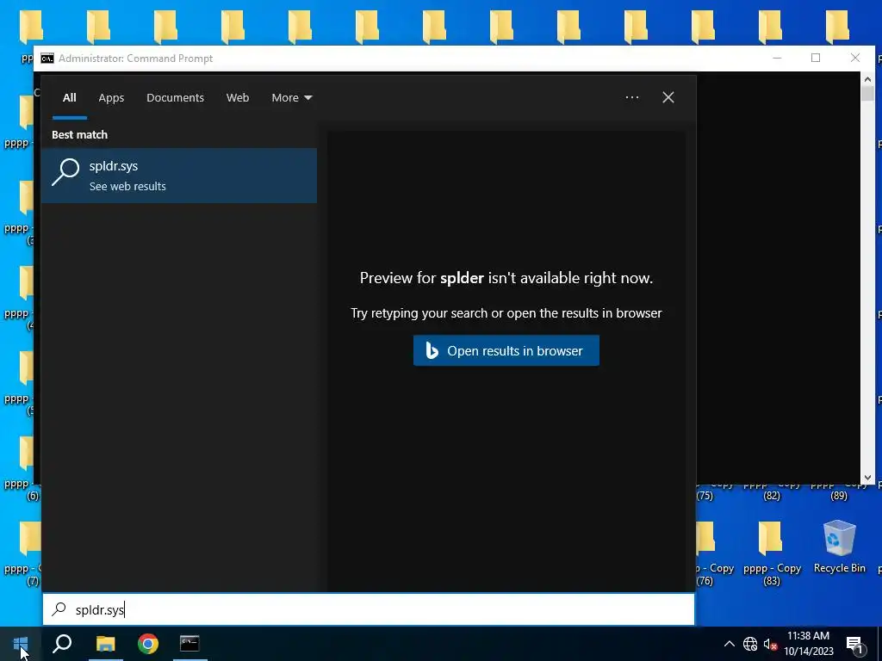The image size is (882, 661).
Task: Select pppp - Copy (82) folder label
Action: (x=772, y=490)
